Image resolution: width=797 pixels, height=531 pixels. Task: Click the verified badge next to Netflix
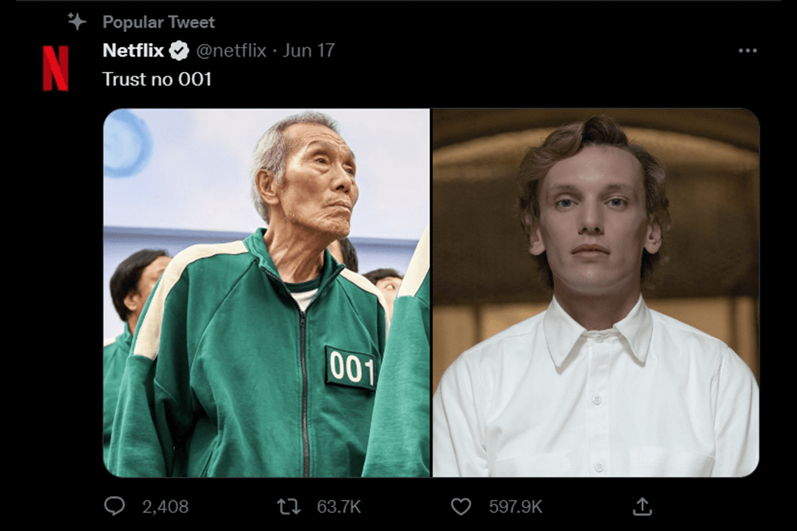click(x=179, y=51)
